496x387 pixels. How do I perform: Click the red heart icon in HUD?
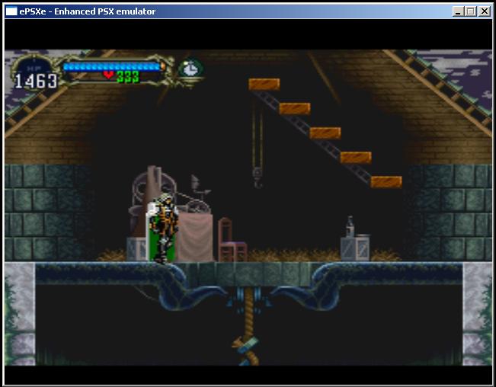coord(108,75)
